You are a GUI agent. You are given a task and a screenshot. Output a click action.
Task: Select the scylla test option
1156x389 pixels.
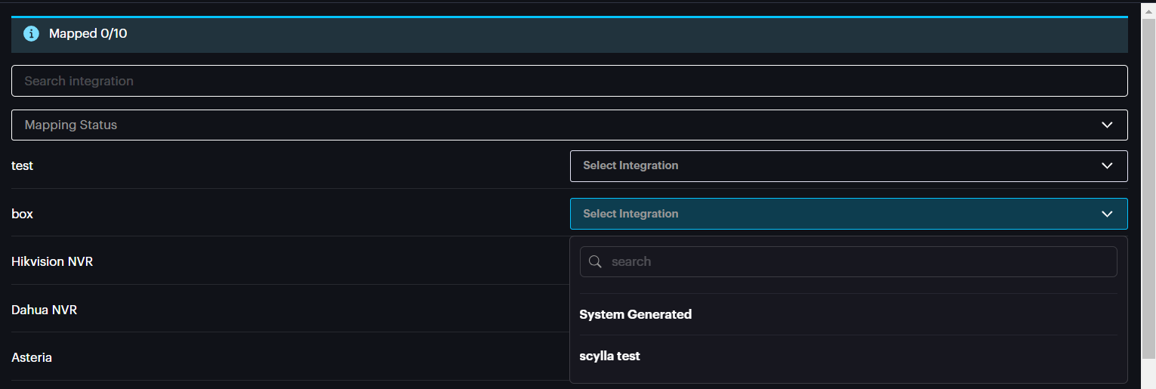click(610, 356)
